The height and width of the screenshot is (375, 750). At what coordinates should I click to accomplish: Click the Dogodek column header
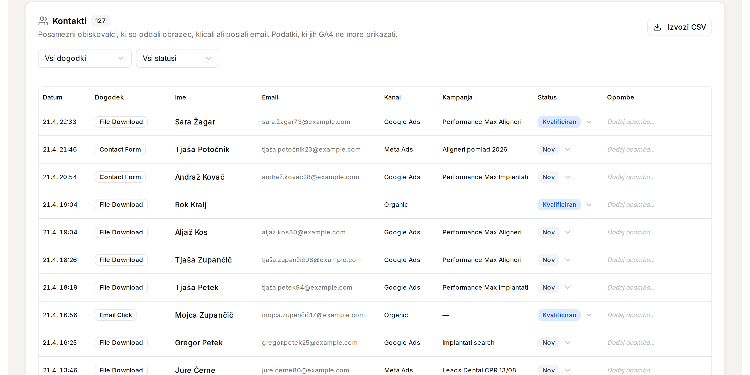(109, 98)
